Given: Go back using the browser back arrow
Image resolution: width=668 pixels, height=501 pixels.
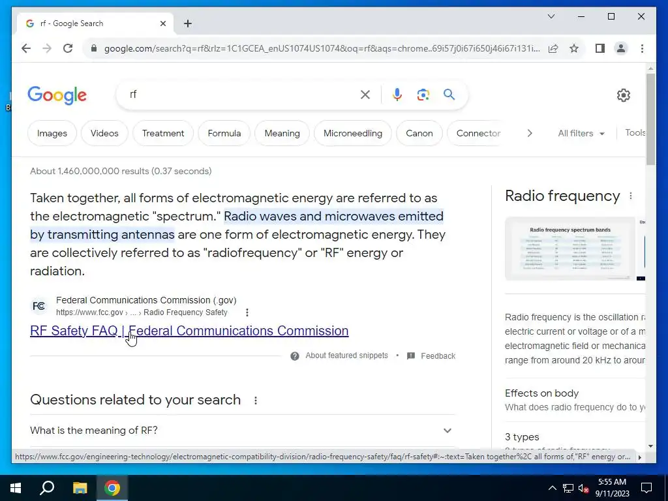Looking at the screenshot, I should (x=26, y=48).
